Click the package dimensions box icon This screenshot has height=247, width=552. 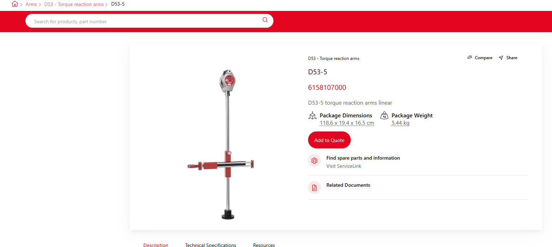point(312,116)
